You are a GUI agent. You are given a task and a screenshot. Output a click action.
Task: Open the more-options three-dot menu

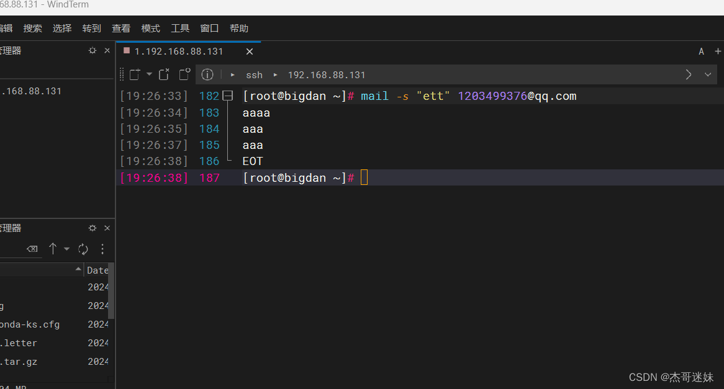(x=102, y=249)
